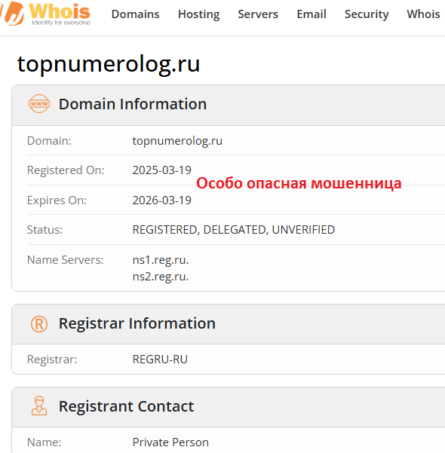Image resolution: width=445 pixels, height=453 pixels.
Task: Click the www globe Domain Information icon
Action: 39,104
